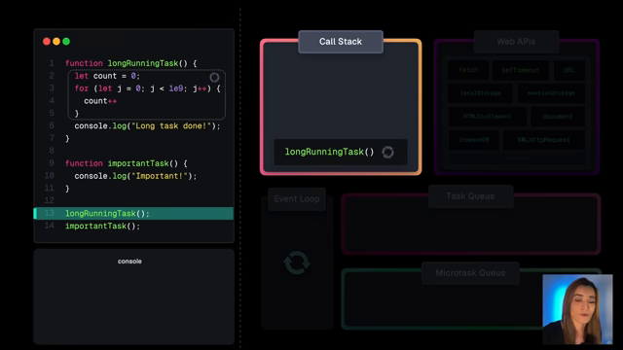This screenshot has width=623, height=350.
Task: Click the console panel heading
Action: pyautogui.click(x=129, y=262)
